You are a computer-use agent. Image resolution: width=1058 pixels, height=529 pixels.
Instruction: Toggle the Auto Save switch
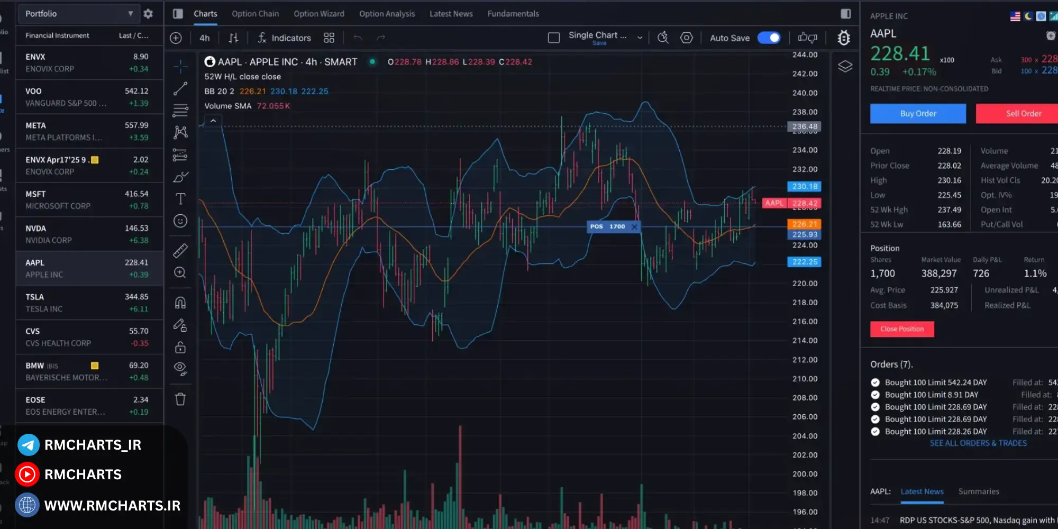(x=769, y=38)
